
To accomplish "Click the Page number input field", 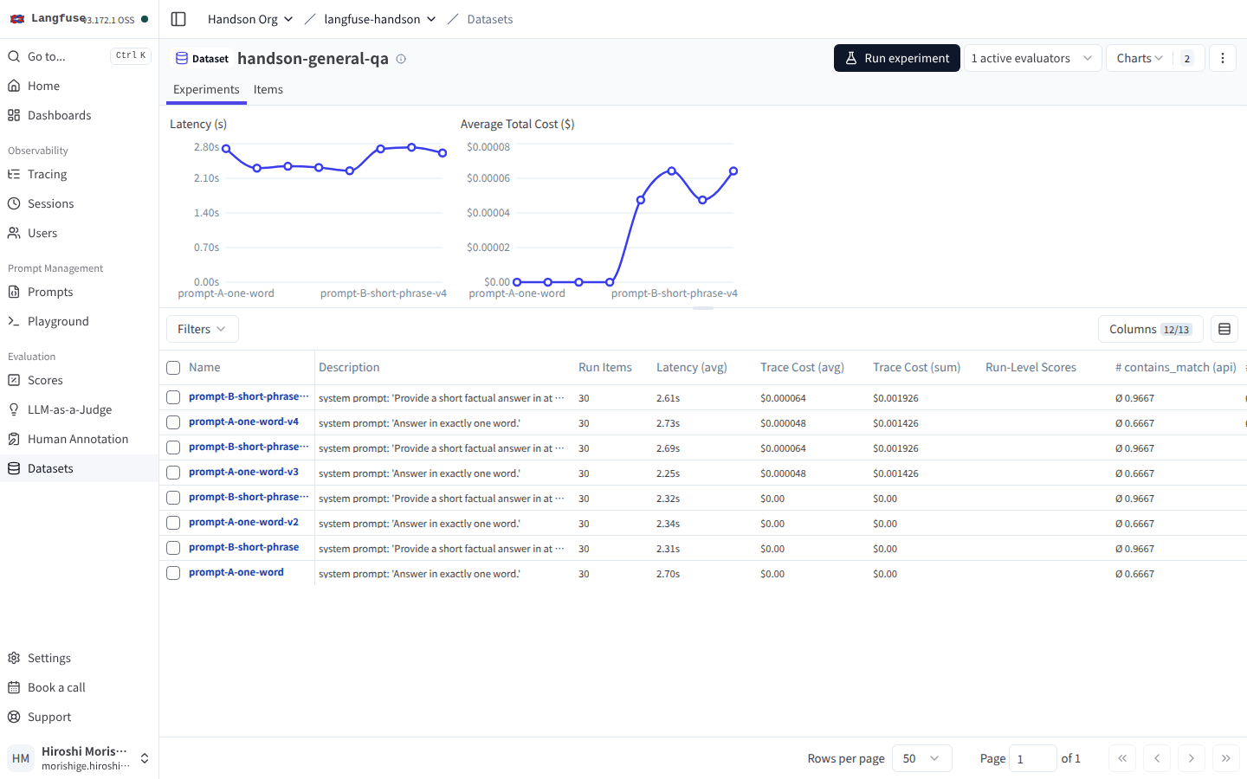I will pyautogui.click(x=1032, y=758).
